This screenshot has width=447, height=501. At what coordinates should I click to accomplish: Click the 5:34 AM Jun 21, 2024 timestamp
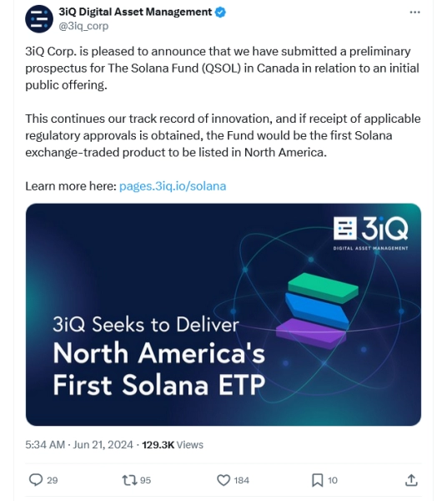[79, 444]
